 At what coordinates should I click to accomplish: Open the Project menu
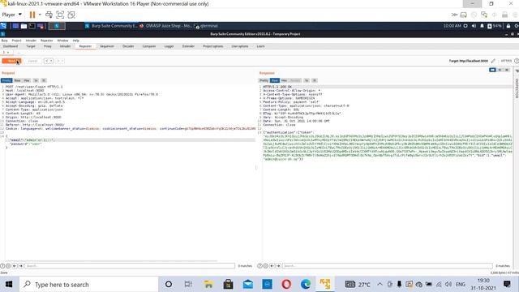(16, 41)
